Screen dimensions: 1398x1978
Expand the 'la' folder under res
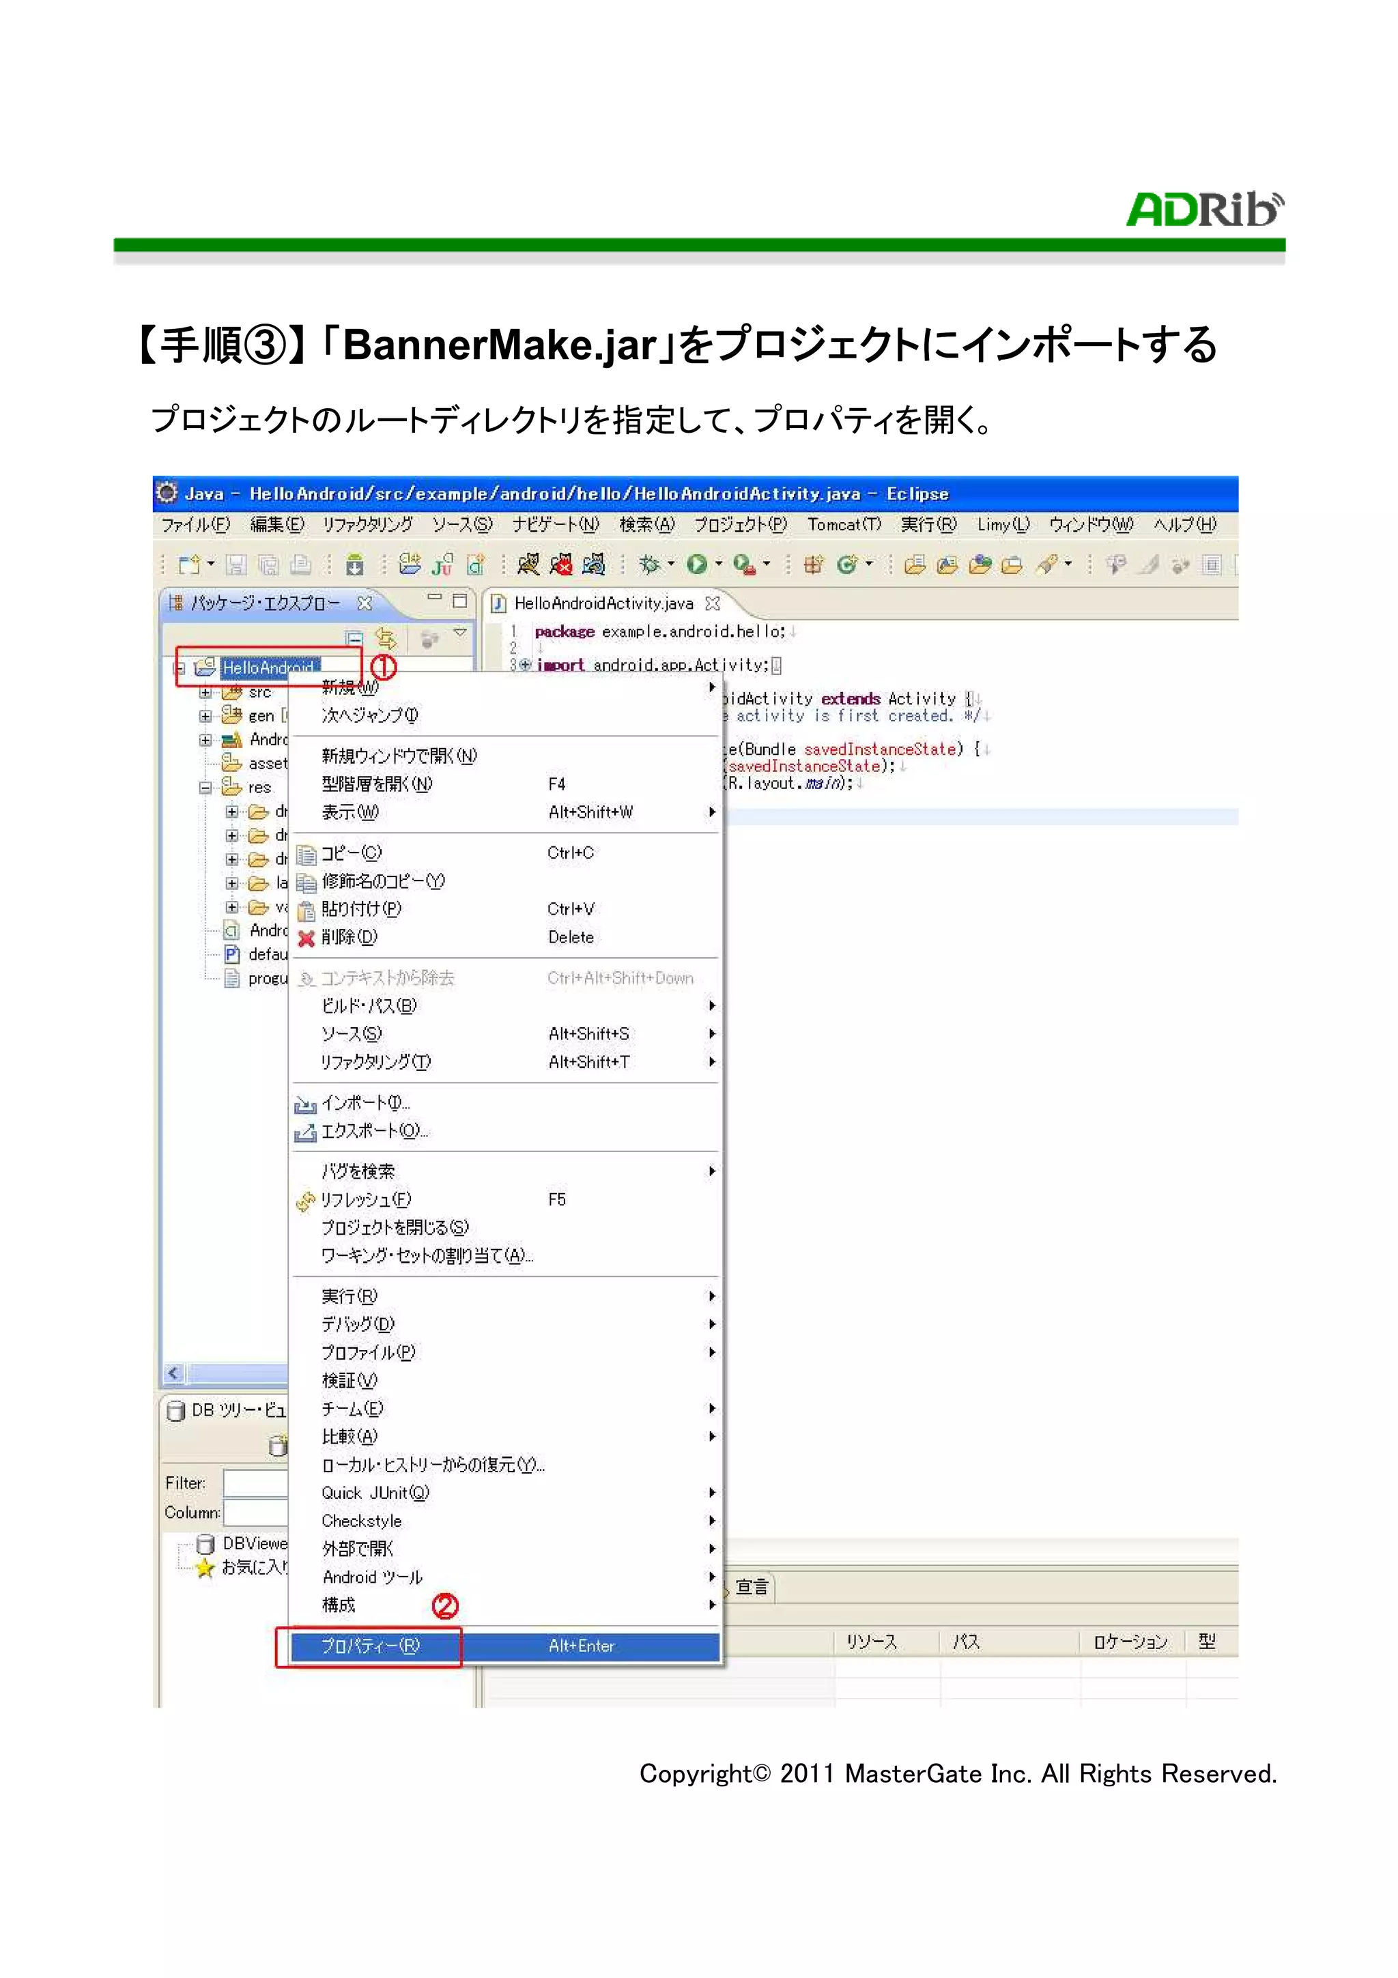231,884
